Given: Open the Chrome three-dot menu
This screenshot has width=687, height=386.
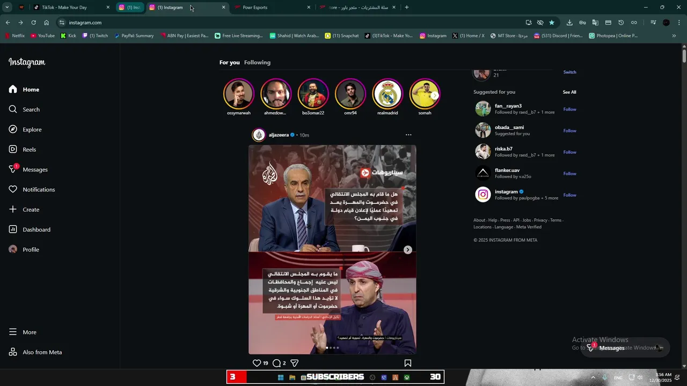Looking at the screenshot, I should pyautogui.click(x=679, y=23).
